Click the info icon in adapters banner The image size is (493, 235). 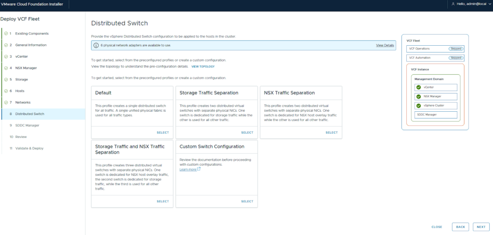tap(96, 45)
